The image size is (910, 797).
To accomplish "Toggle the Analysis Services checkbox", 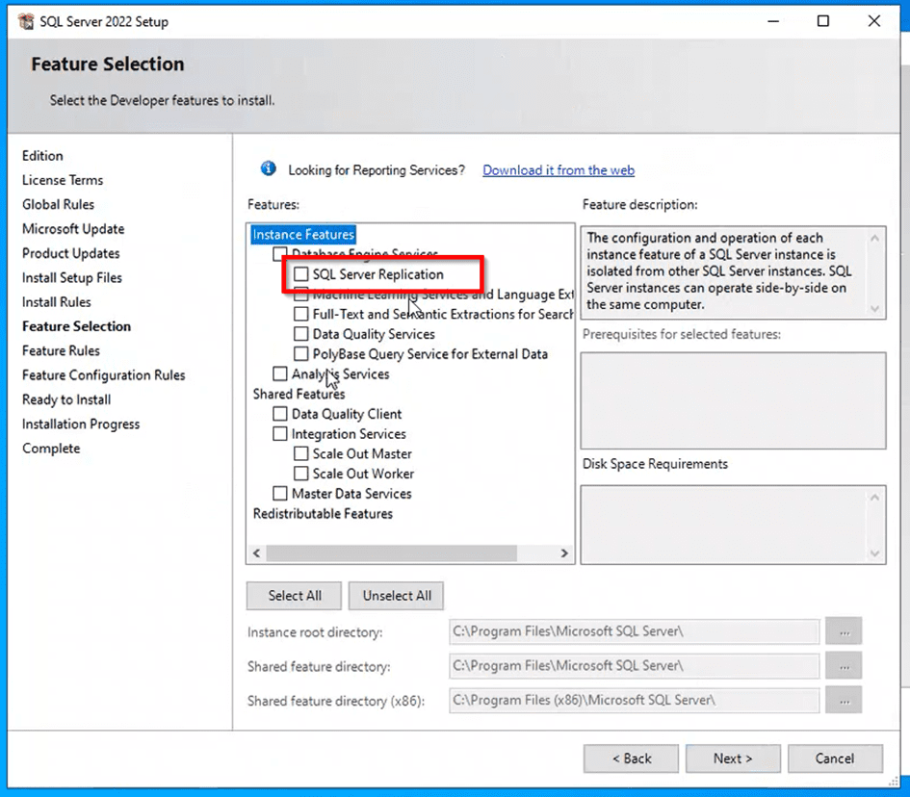I will point(279,373).
